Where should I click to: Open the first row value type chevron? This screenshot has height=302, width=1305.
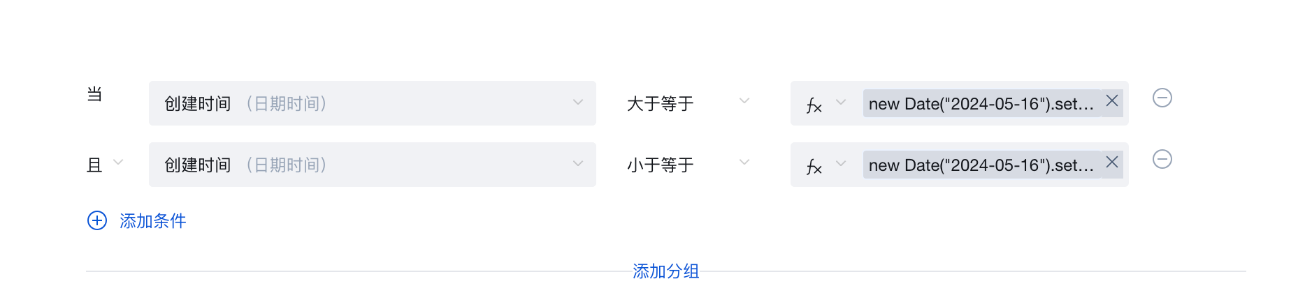pyautogui.click(x=841, y=103)
